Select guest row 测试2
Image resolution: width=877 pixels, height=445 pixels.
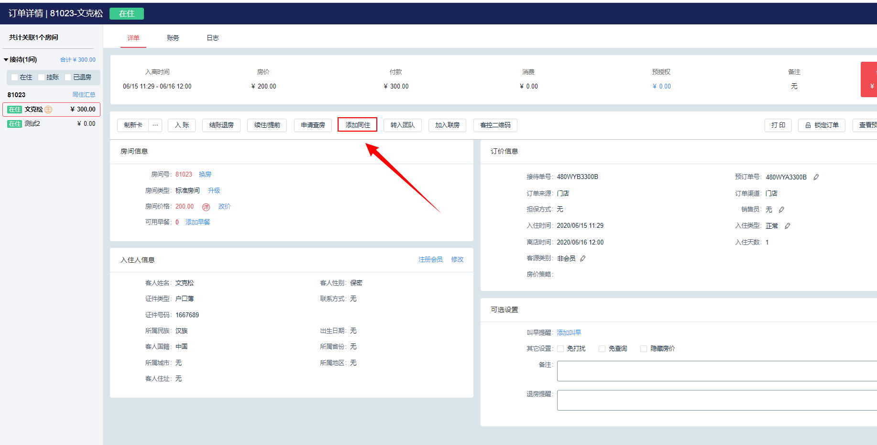pos(51,124)
